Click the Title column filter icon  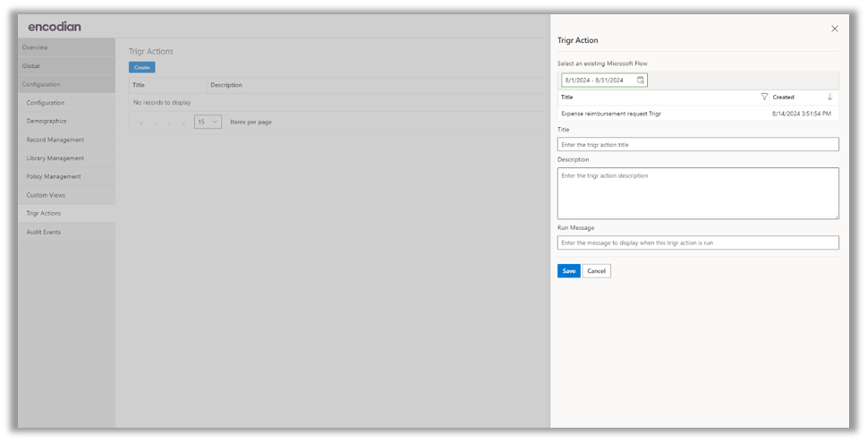click(764, 97)
